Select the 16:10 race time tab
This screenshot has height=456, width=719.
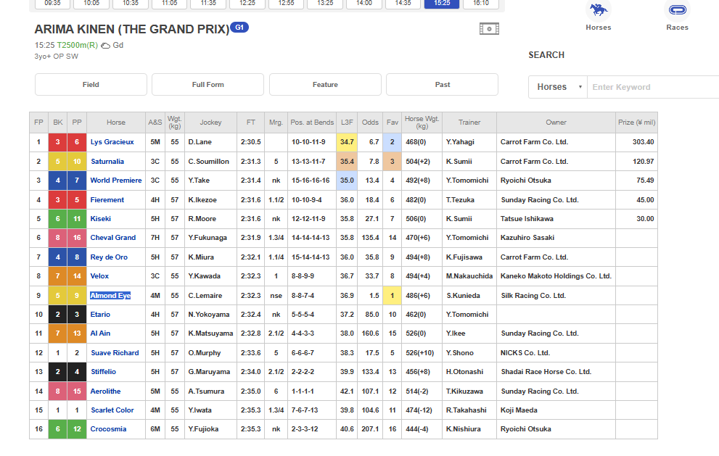coord(480,4)
